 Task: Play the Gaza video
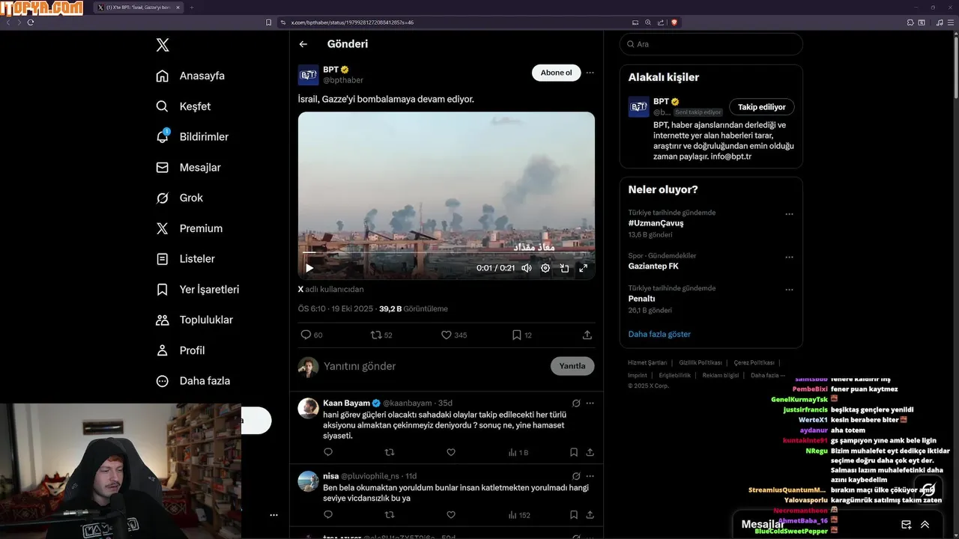309,268
